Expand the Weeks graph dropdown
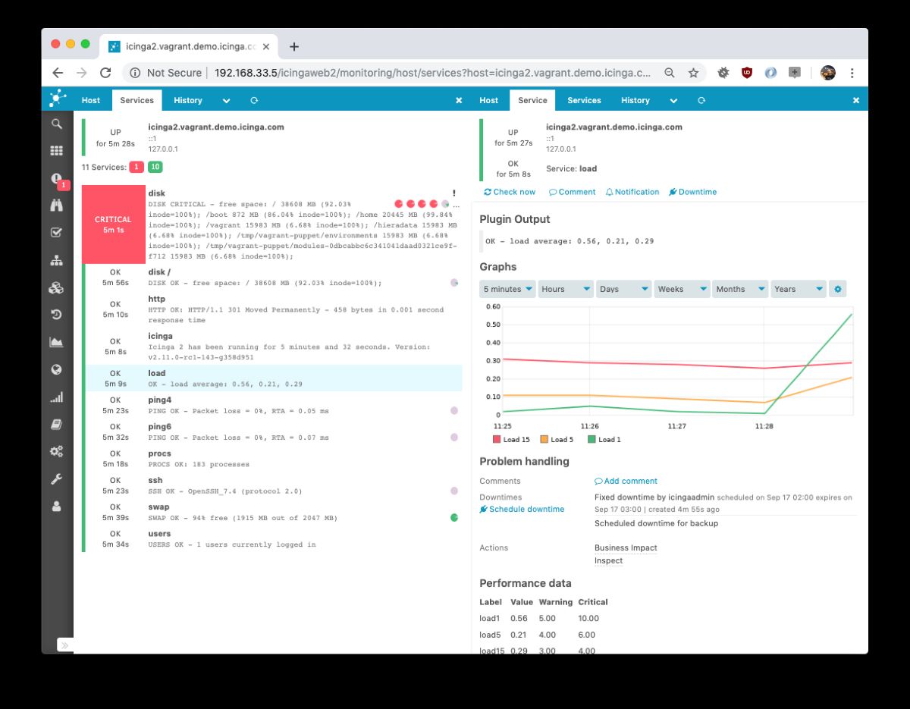 click(680, 289)
